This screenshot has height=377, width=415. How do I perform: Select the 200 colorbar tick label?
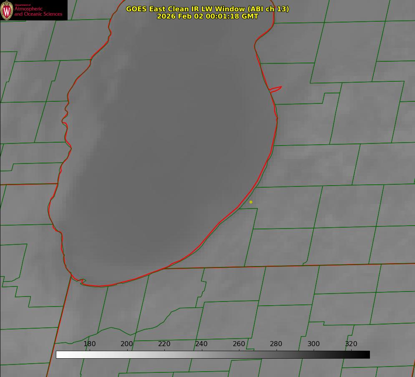pyautogui.click(x=127, y=344)
